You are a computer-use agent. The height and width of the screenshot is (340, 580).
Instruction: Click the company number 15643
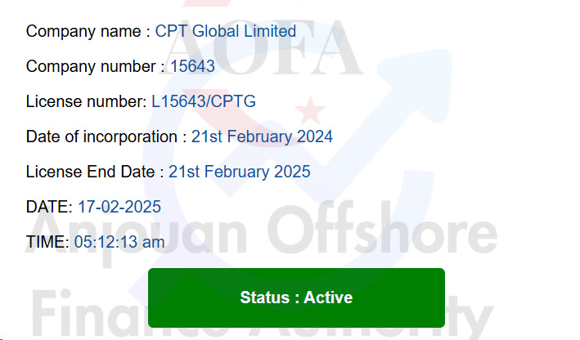(192, 66)
